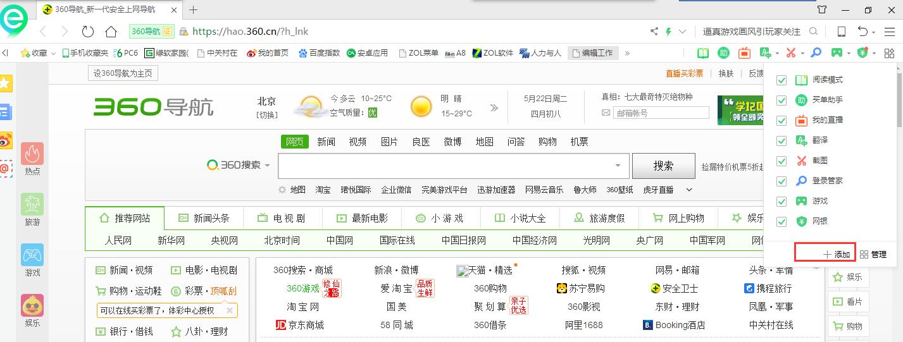The height and width of the screenshot is (342, 903).
Task: Uncheck the 我的直播 checkbox
Action: (782, 121)
